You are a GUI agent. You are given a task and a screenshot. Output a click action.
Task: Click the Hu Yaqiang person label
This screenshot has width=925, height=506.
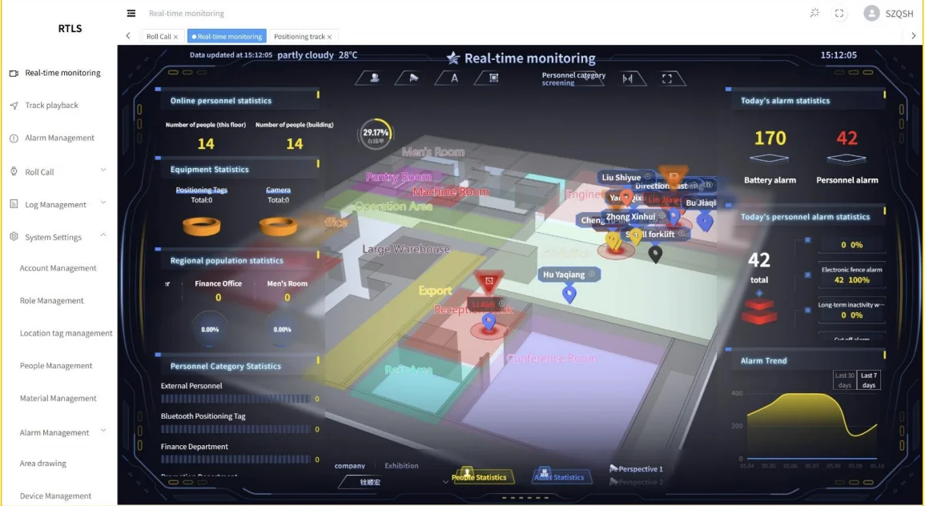(x=569, y=275)
